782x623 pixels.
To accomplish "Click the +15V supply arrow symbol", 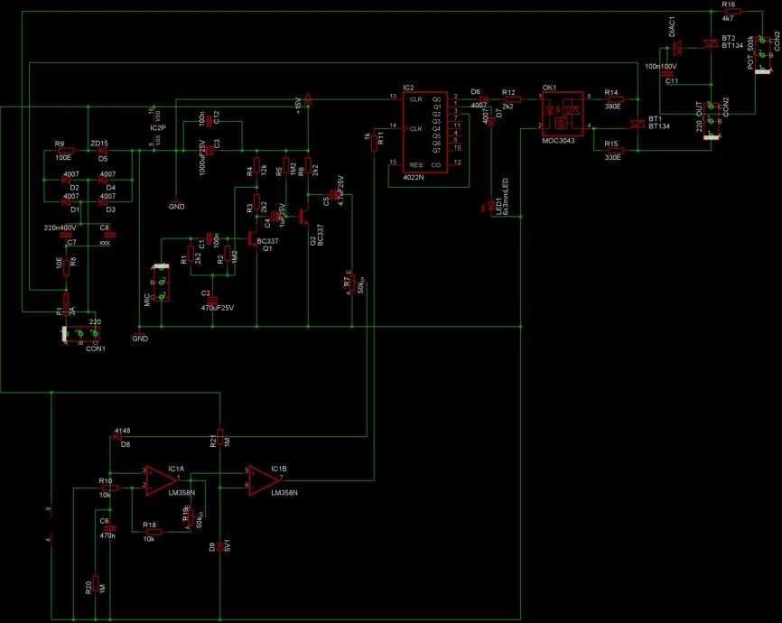I will (308, 98).
